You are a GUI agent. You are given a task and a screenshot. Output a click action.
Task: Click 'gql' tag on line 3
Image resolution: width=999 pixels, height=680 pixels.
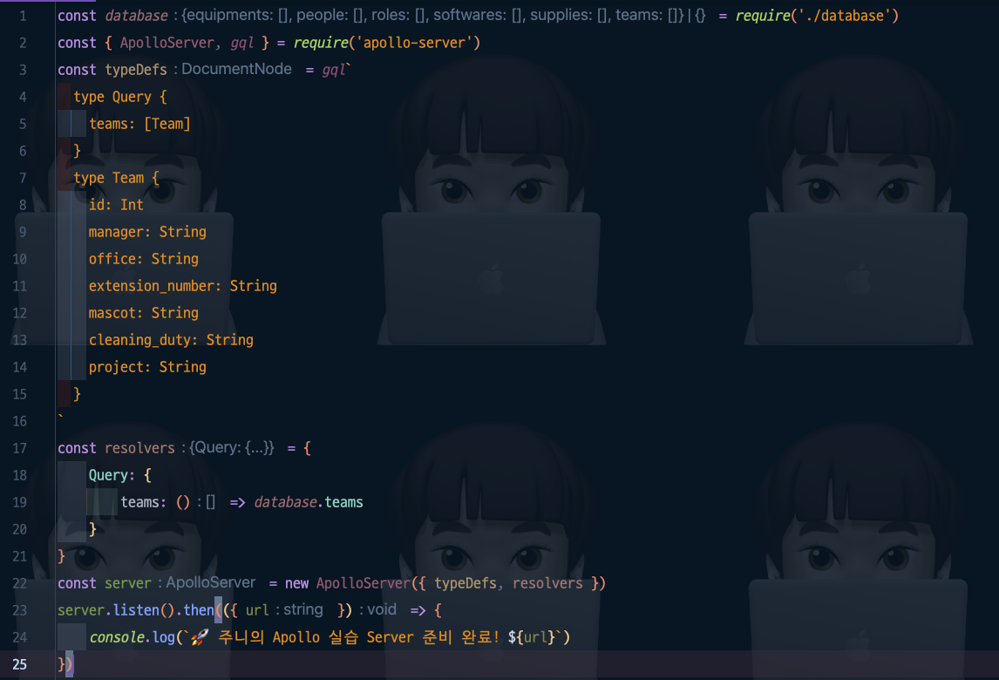pyautogui.click(x=333, y=70)
